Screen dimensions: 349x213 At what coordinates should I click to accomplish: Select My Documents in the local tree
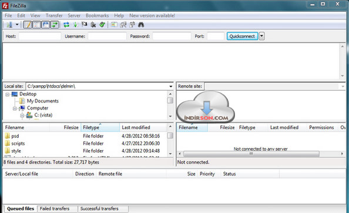pos(43,101)
